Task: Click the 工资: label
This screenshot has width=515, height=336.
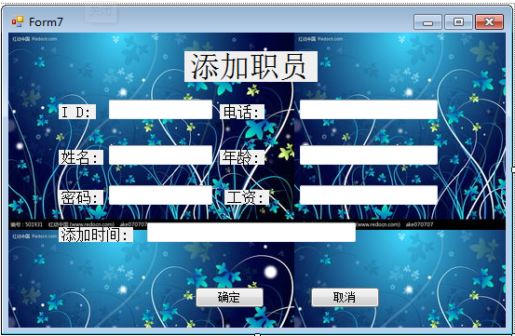Action: point(247,197)
